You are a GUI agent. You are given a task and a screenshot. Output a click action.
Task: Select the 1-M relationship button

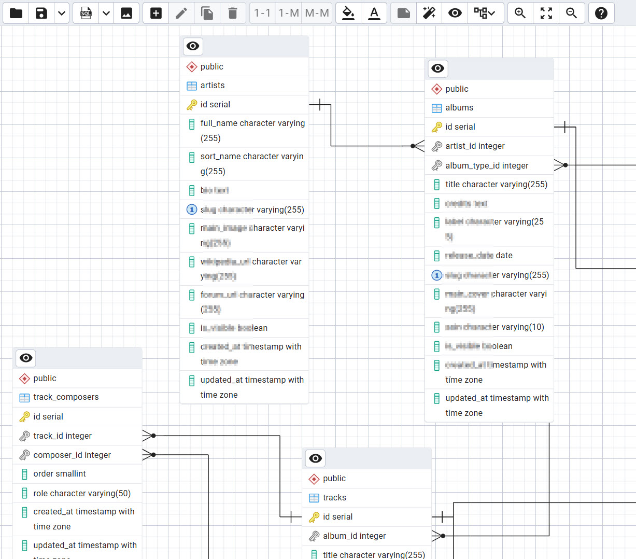click(289, 13)
